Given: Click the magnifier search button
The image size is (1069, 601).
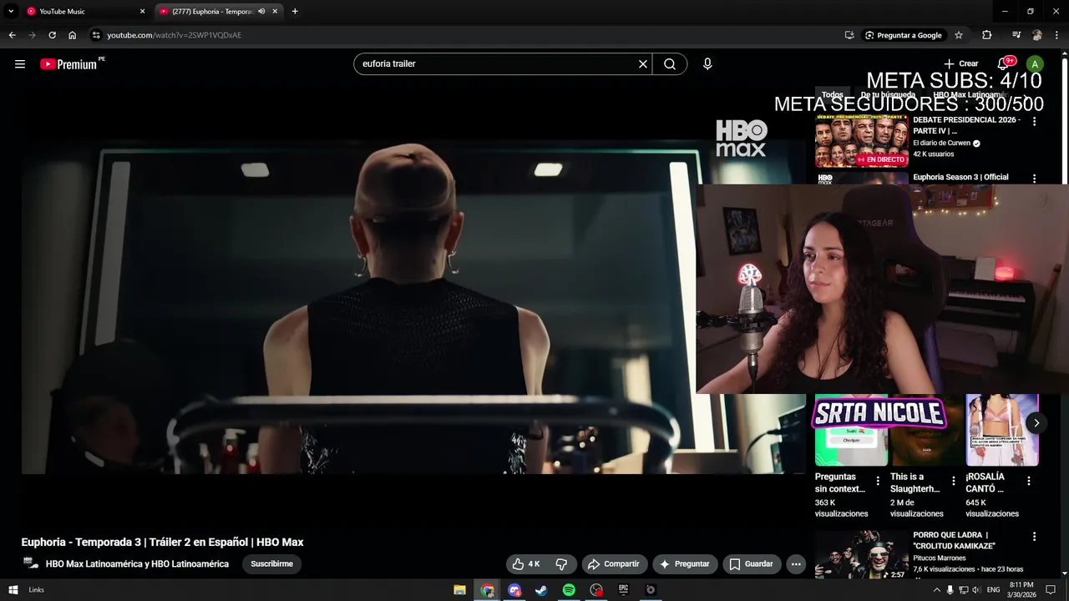Looking at the screenshot, I should coord(670,64).
